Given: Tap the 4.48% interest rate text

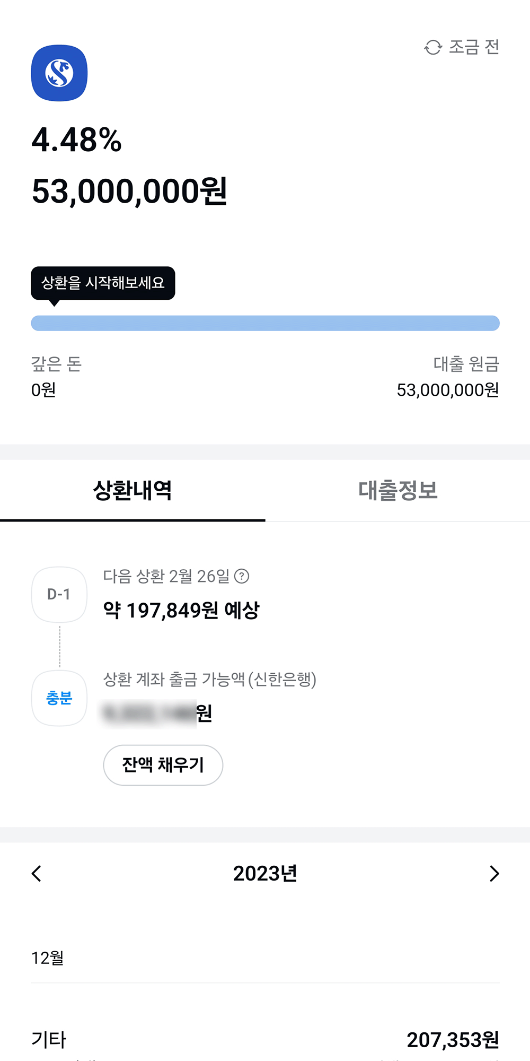Looking at the screenshot, I should coord(77,140).
